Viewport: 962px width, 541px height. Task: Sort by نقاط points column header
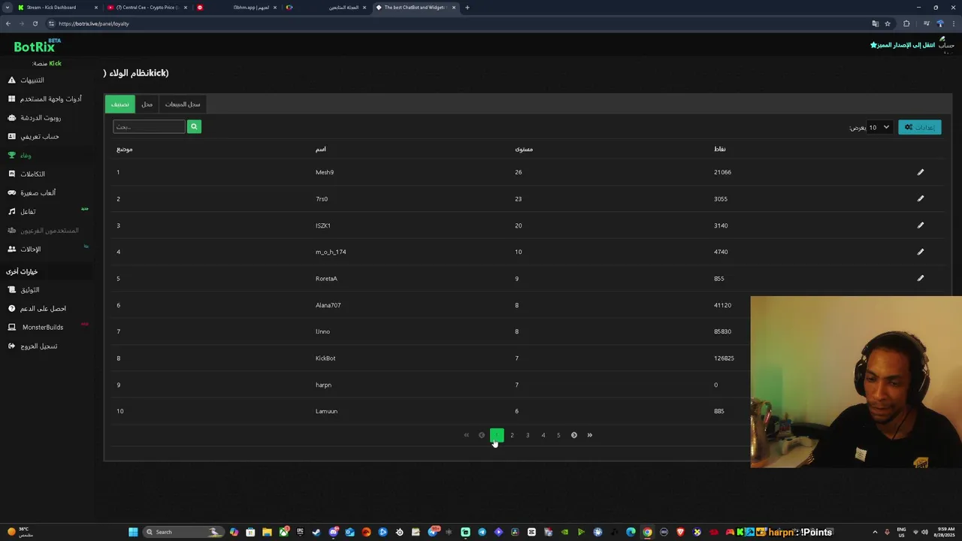[x=720, y=149]
